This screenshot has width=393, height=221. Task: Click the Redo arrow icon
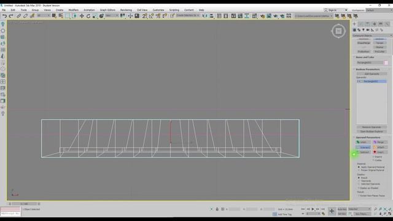click(x=11, y=16)
